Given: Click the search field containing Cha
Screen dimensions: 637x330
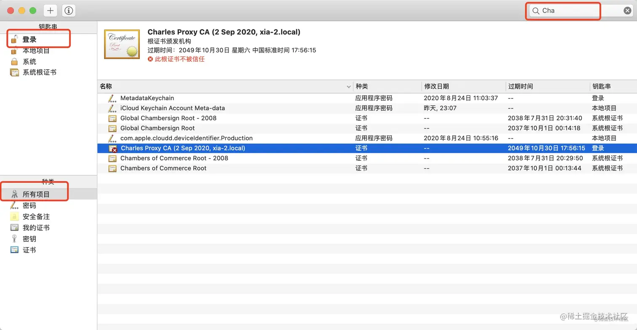Looking at the screenshot, I should tap(581, 11).
